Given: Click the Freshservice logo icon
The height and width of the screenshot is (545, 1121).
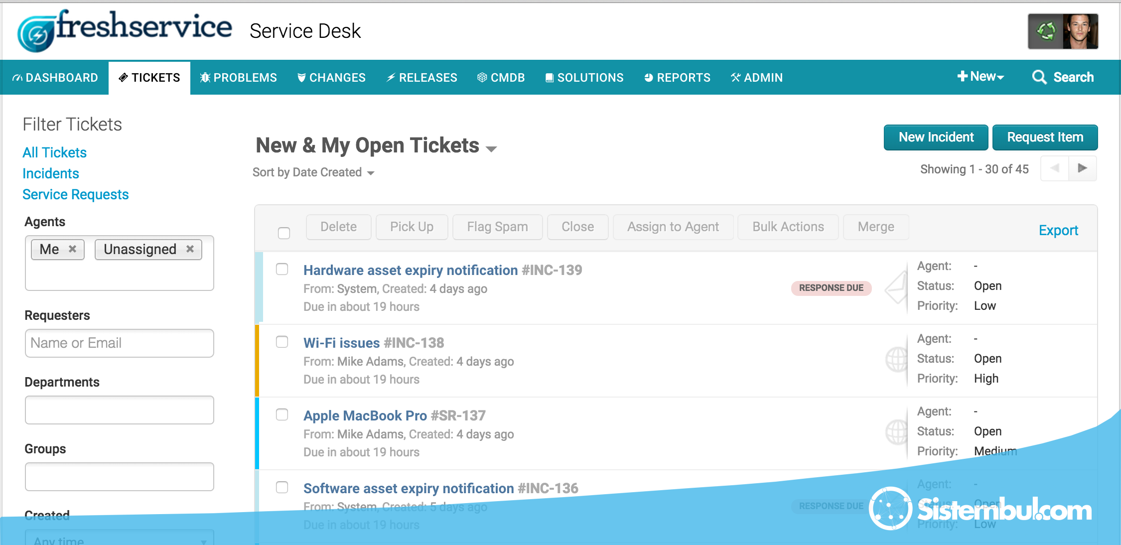Looking at the screenshot, I should (x=35, y=33).
